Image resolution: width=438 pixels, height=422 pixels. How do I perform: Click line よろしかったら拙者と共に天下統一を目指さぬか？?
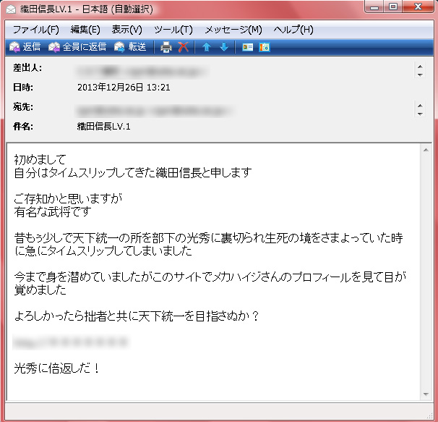137,316
